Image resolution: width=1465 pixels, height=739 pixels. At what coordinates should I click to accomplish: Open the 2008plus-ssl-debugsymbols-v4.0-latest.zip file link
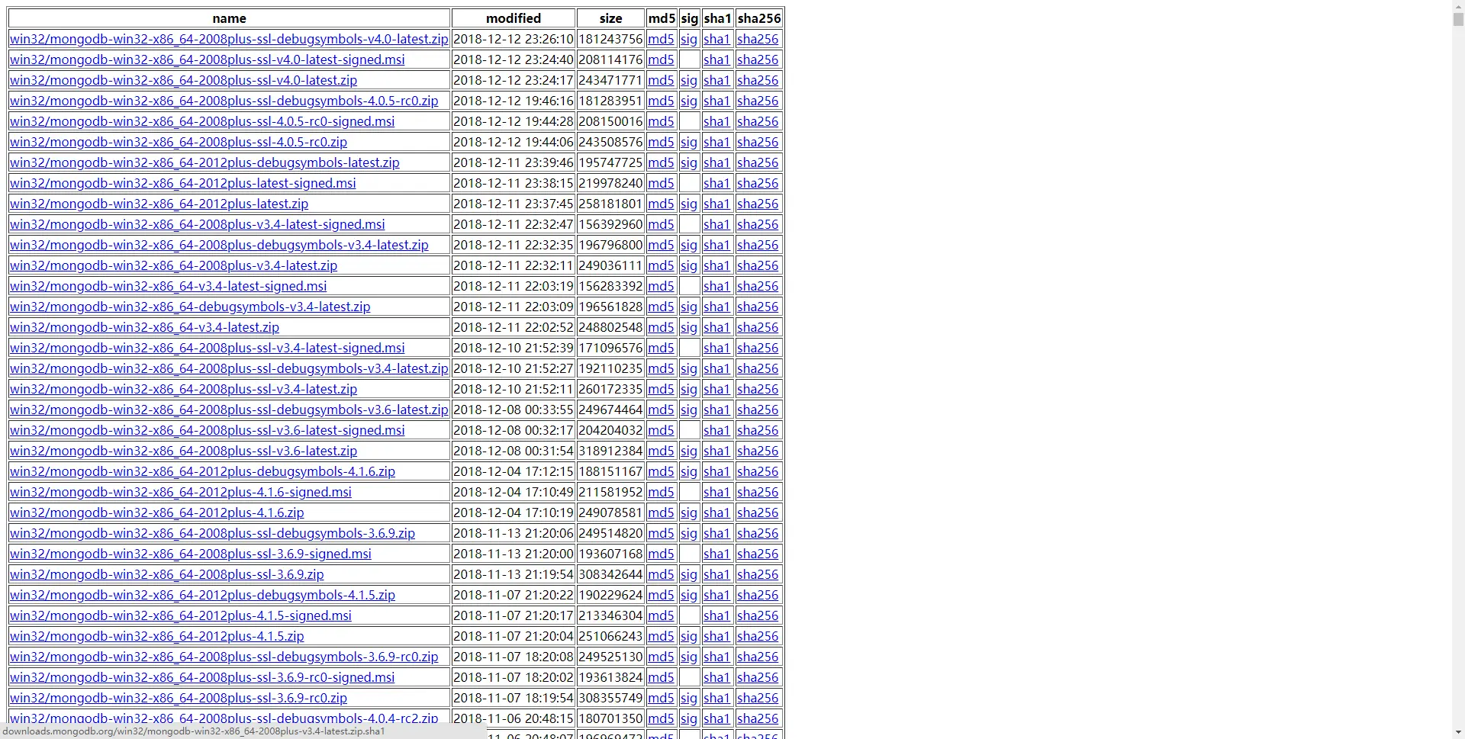point(229,39)
